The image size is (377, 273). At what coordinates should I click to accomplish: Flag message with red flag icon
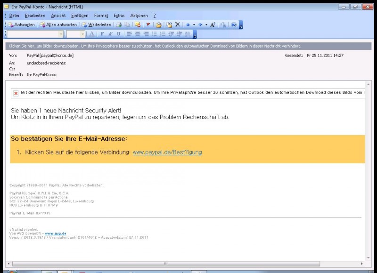click(148, 25)
